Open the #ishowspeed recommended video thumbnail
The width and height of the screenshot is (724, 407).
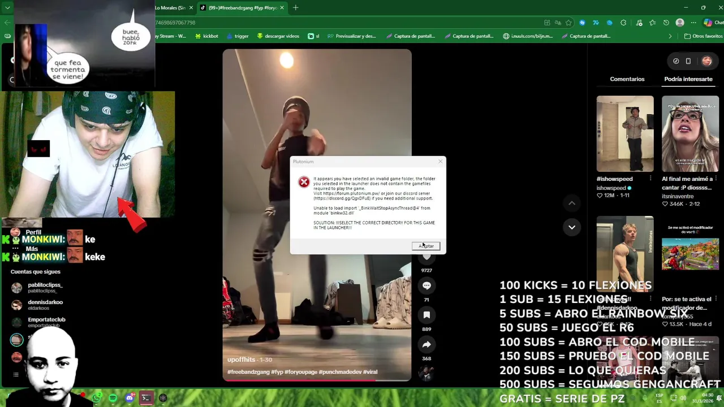pos(625,133)
